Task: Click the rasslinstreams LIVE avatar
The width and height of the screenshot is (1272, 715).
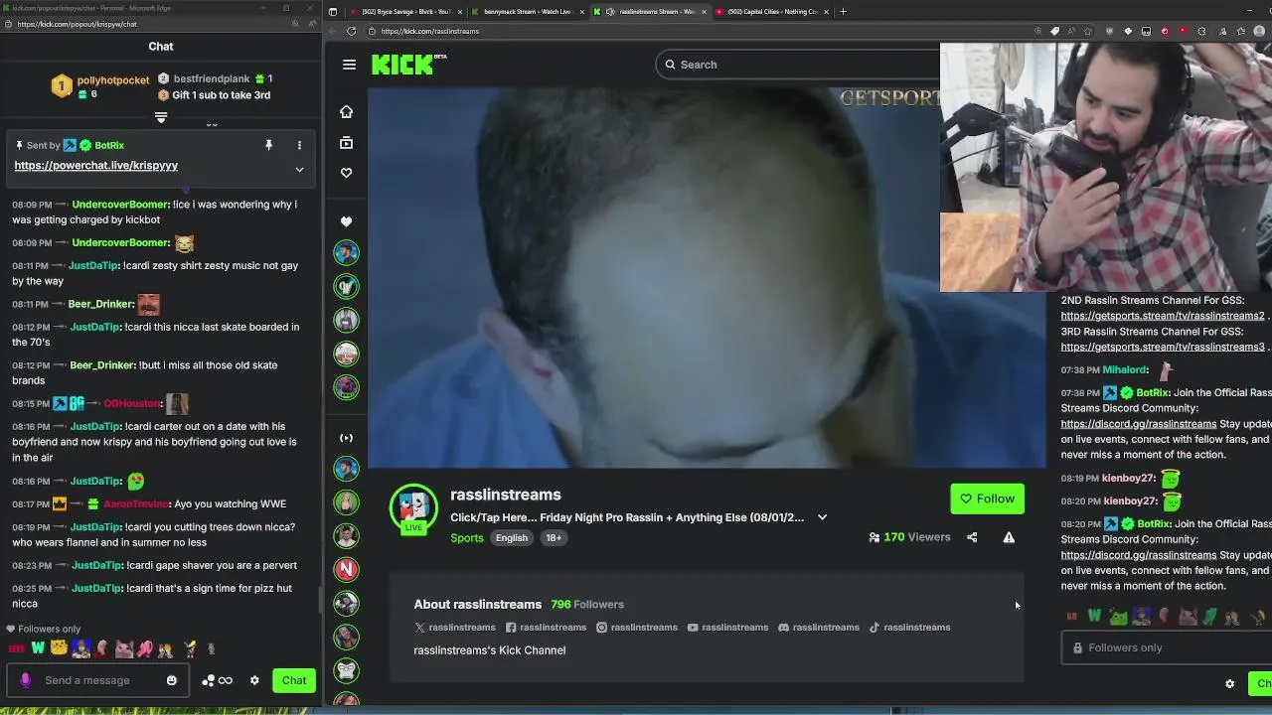Action: pos(413,508)
